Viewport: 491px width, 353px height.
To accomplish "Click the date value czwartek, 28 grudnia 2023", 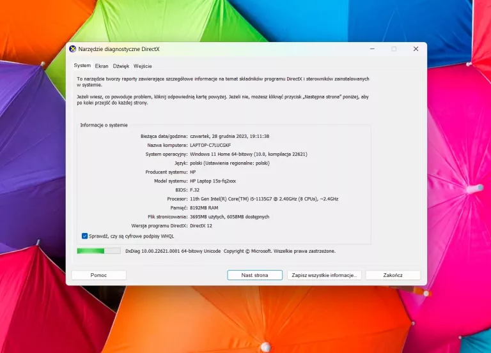I will pyautogui.click(x=230, y=137).
